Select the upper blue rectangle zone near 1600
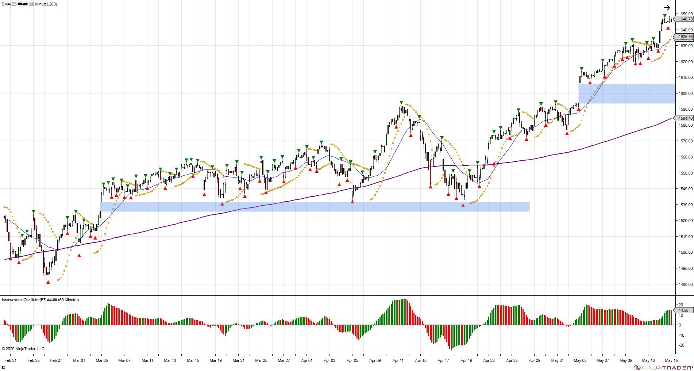The image size is (694, 371). point(626,93)
